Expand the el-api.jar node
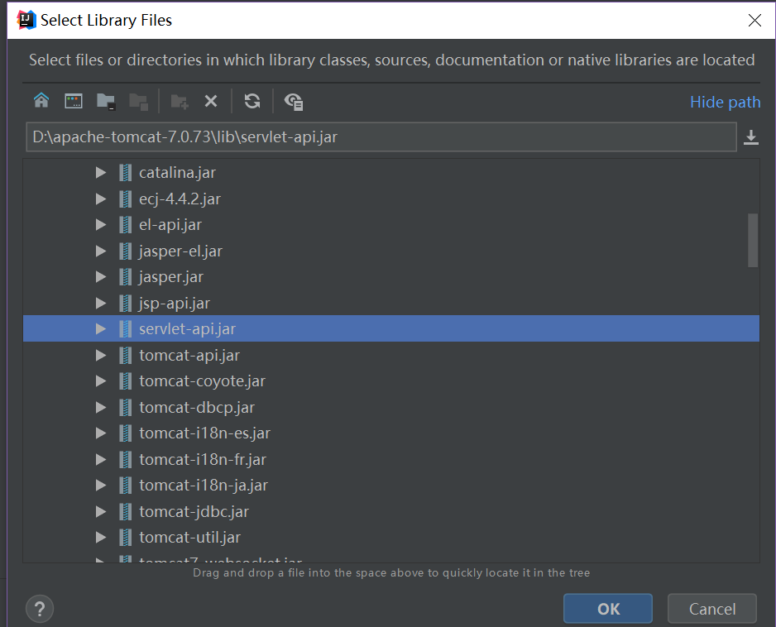Image resolution: width=776 pixels, height=627 pixels. (101, 225)
